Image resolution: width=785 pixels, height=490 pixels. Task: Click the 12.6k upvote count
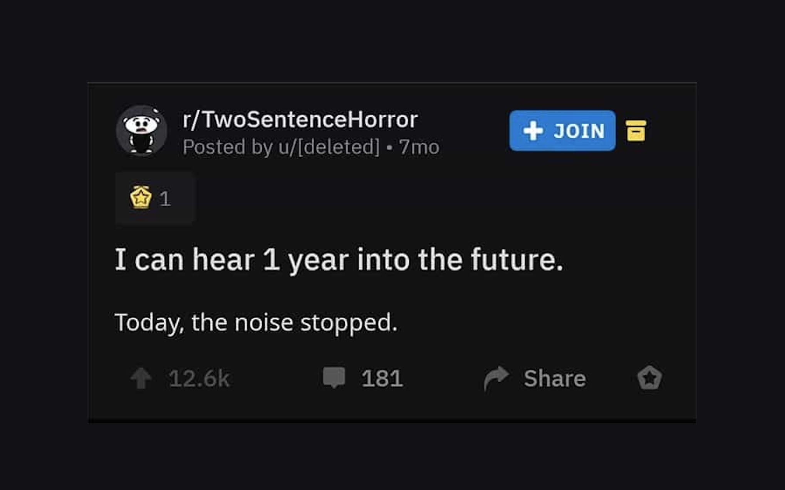pyautogui.click(x=199, y=378)
